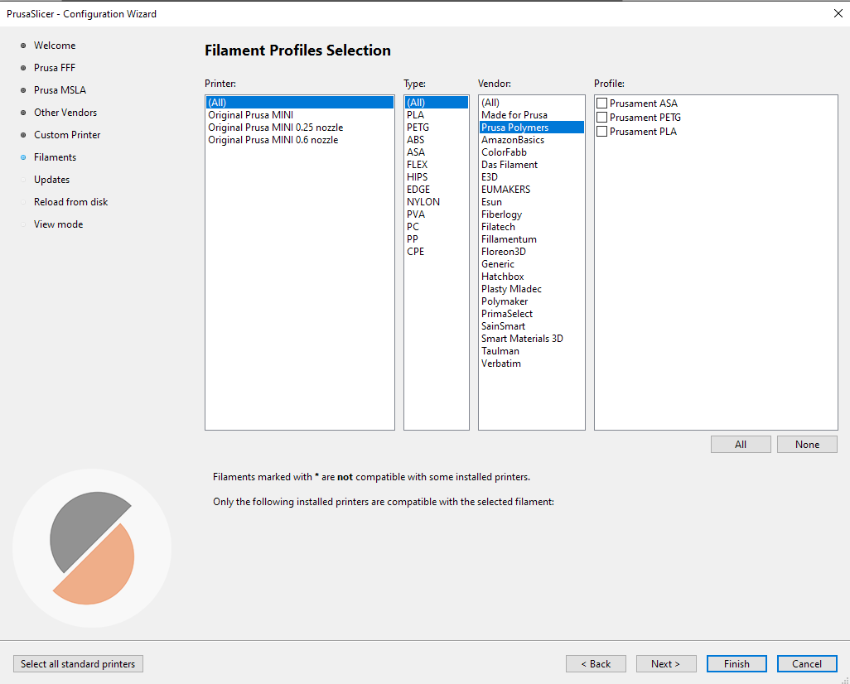Select PC filament type

[437, 227]
